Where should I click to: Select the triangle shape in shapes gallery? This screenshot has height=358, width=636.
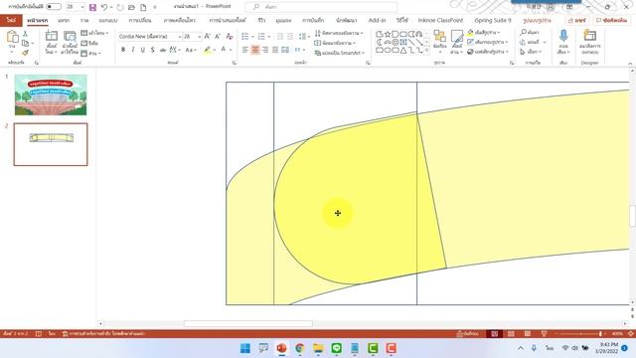[403, 51]
